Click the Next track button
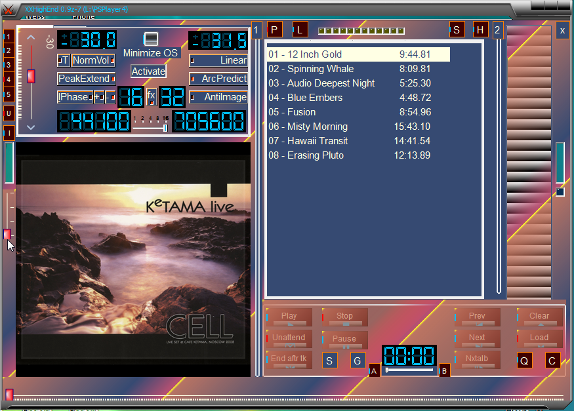Viewport: 574px width, 411px height. [477, 339]
